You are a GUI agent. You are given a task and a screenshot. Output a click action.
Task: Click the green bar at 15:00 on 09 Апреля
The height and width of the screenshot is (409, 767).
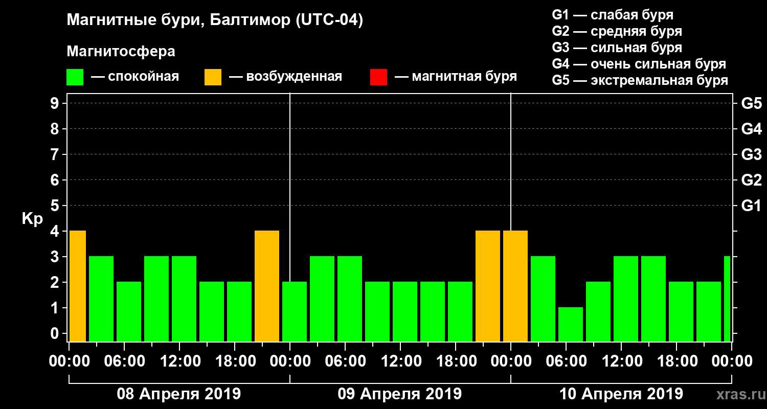433,311
